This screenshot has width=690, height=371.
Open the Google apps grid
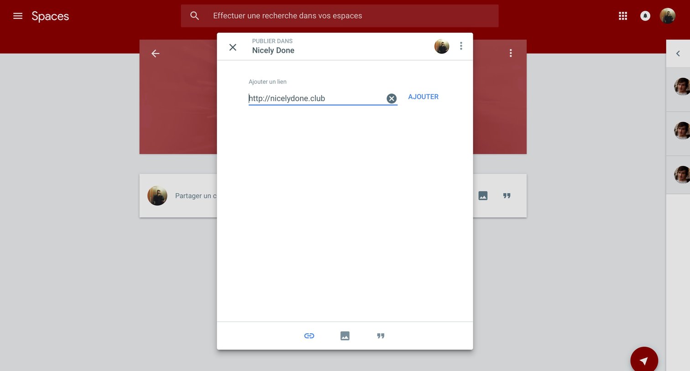pos(623,16)
